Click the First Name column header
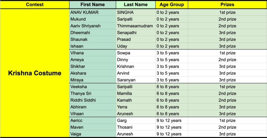Screen dimensions: 267x138 click(93, 5)
